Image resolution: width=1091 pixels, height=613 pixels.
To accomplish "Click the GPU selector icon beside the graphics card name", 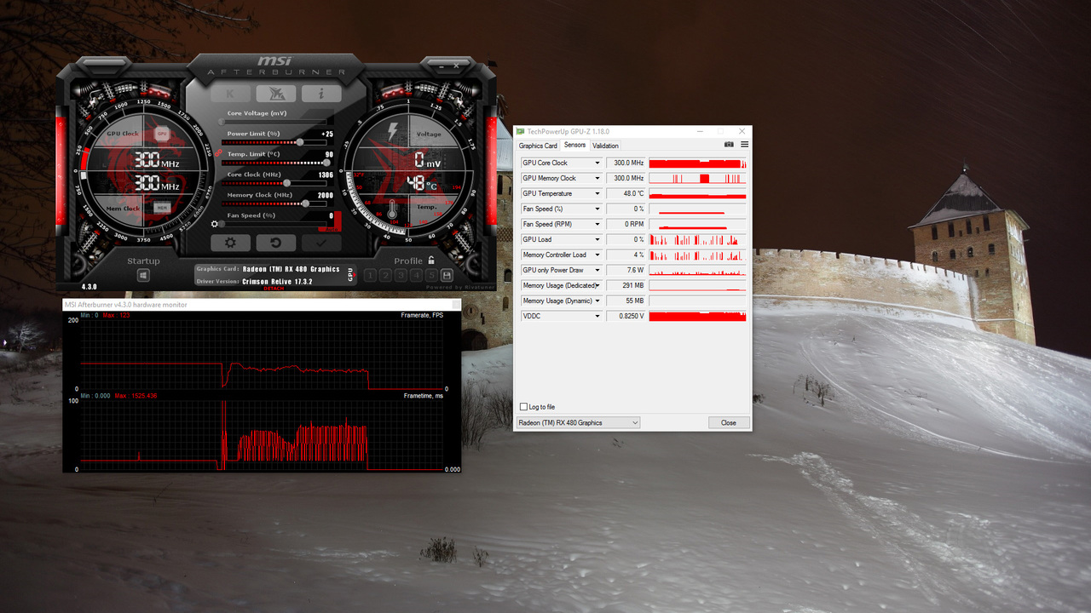I will pyautogui.click(x=350, y=275).
